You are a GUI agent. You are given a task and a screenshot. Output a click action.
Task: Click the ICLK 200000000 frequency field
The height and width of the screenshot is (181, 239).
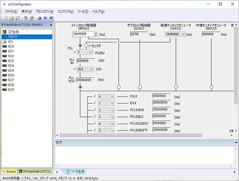162,103
